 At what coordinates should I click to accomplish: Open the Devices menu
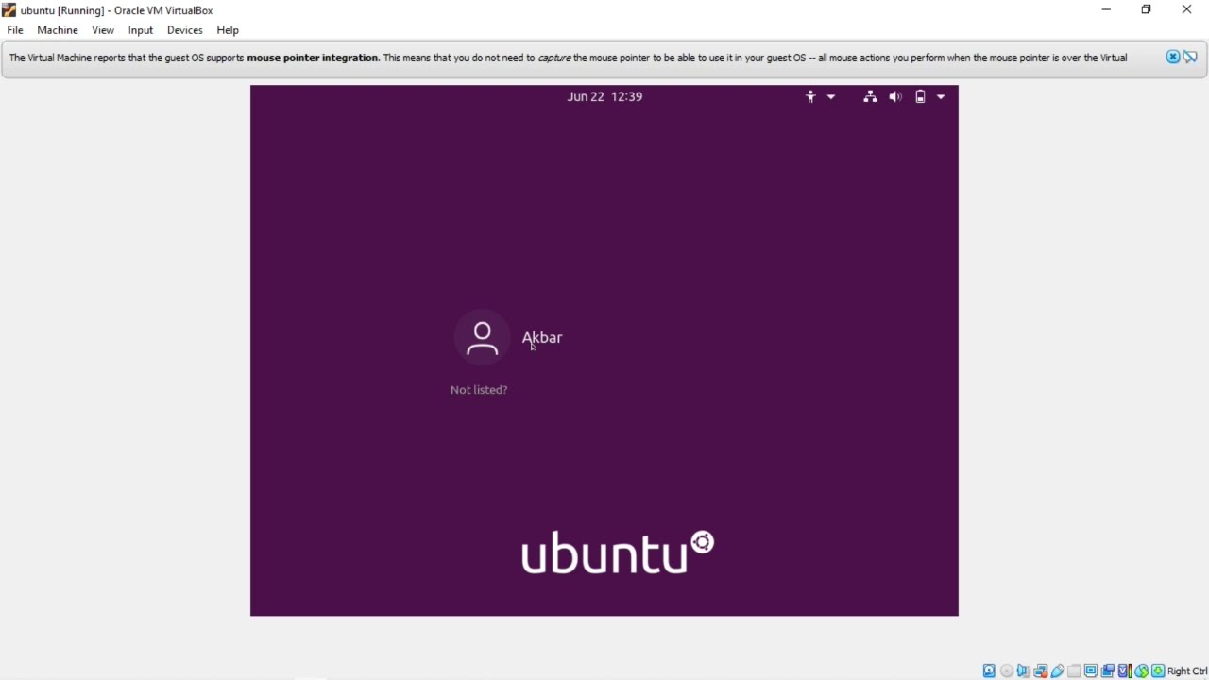click(x=185, y=30)
